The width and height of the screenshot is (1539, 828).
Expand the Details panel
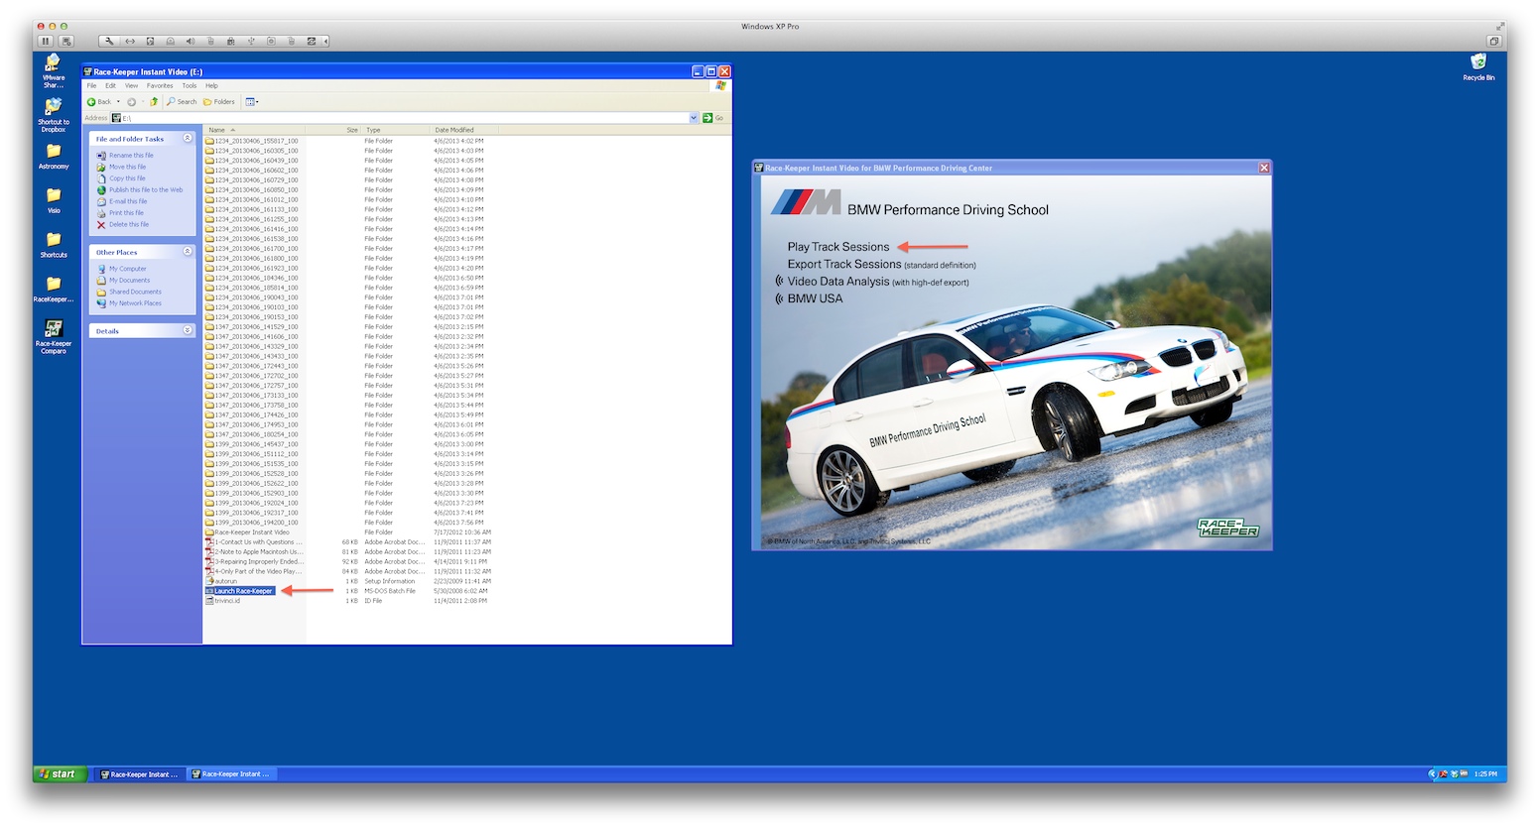click(x=188, y=330)
